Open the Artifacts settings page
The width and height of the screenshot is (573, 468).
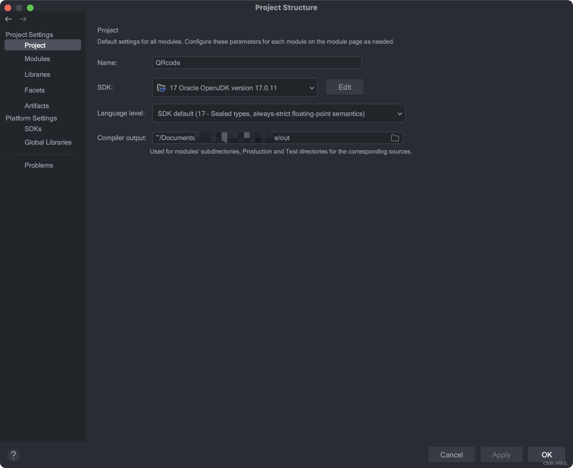(37, 106)
